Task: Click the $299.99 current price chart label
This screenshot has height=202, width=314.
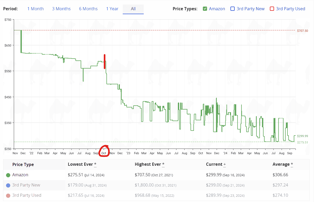Action: pyautogui.click(x=302, y=136)
